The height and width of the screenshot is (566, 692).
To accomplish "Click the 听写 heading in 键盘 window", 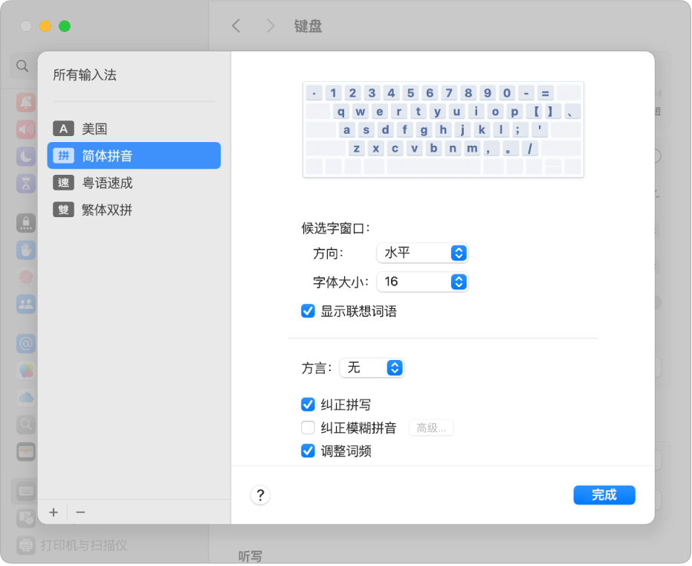I will pos(250,556).
